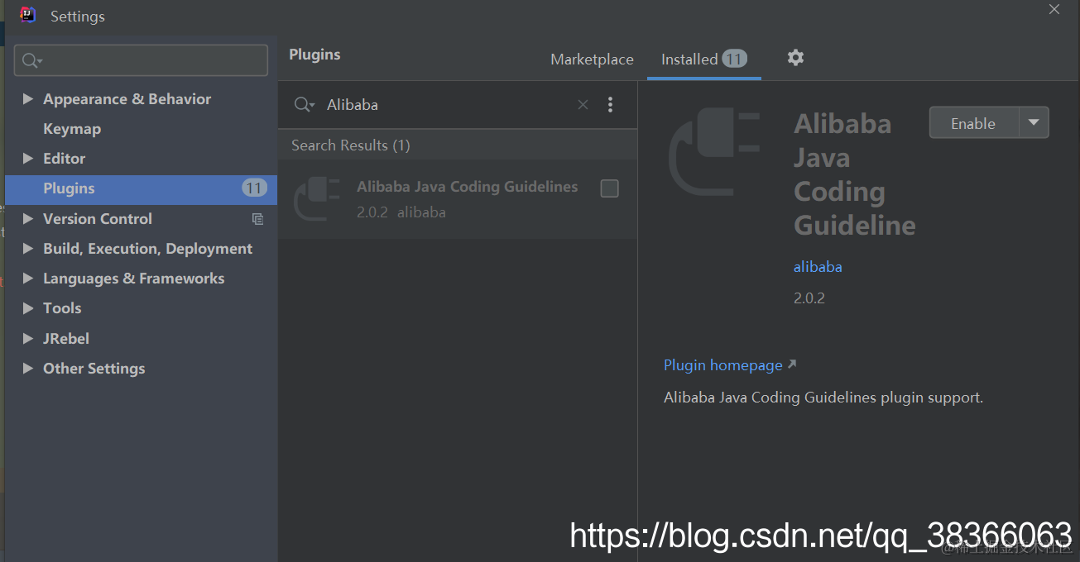Image resolution: width=1080 pixels, height=562 pixels.
Task: Enable Alibaba Java Coding Guidelines checkbox
Action: click(x=609, y=188)
